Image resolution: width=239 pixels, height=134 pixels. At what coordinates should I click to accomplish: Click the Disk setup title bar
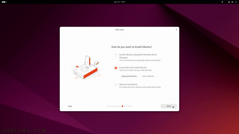pyautogui.click(x=119, y=30)
